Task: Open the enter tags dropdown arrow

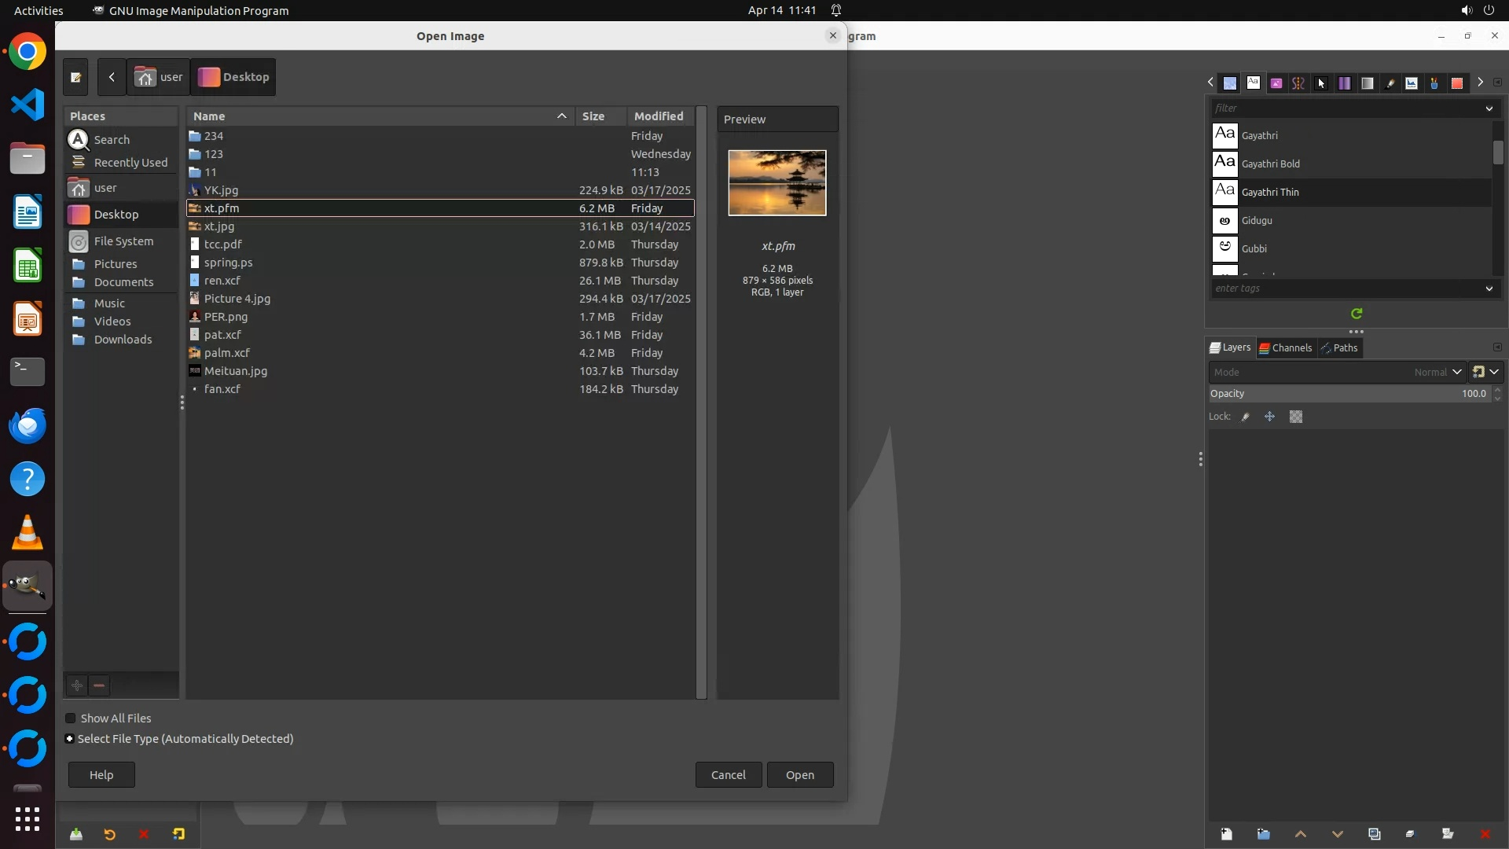Action: [x=1489, y=289]
